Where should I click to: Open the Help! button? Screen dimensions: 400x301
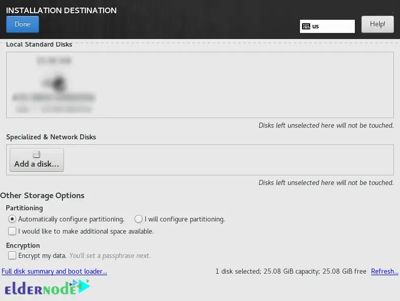[377, 24]
